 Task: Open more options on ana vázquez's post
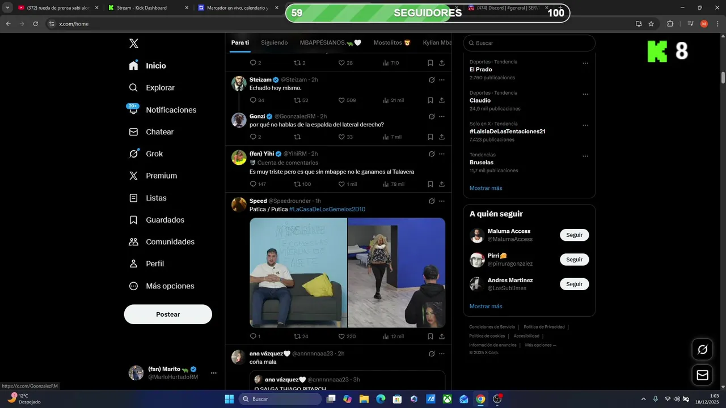pyautogui.click(x=442, y=354)
